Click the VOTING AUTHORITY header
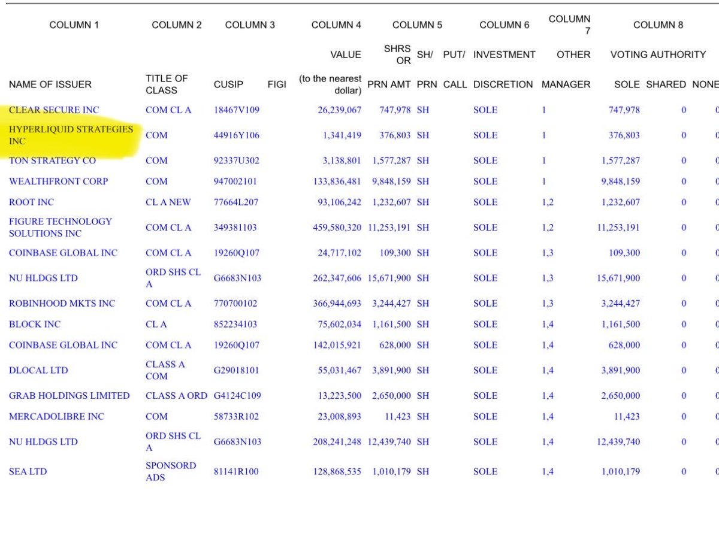Screen dimensions: 719x533 [658, 54]
